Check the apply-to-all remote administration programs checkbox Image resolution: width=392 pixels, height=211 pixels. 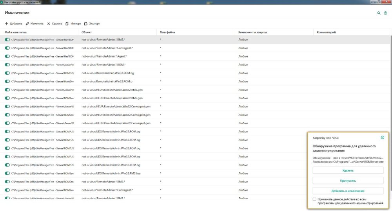[315, 199]
